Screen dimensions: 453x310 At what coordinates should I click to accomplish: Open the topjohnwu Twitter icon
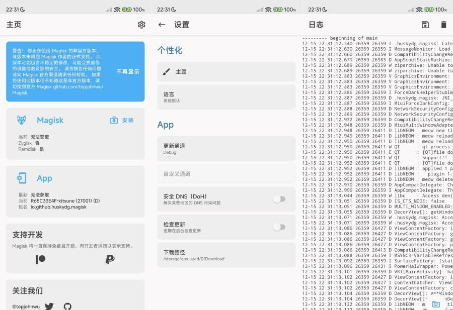click(x=49, y=306)
